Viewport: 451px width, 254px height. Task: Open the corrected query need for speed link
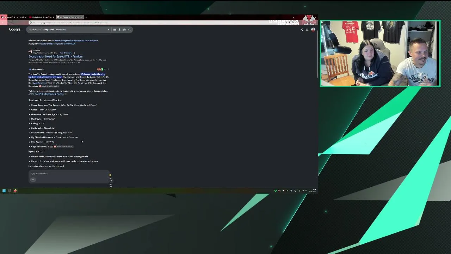click(x=76, y=41)
